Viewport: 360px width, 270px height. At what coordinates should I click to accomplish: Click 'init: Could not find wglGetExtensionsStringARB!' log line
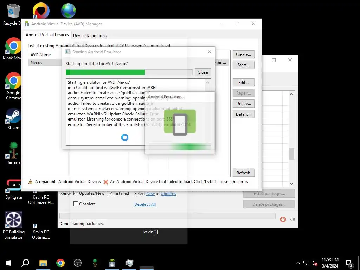point(112,88)
